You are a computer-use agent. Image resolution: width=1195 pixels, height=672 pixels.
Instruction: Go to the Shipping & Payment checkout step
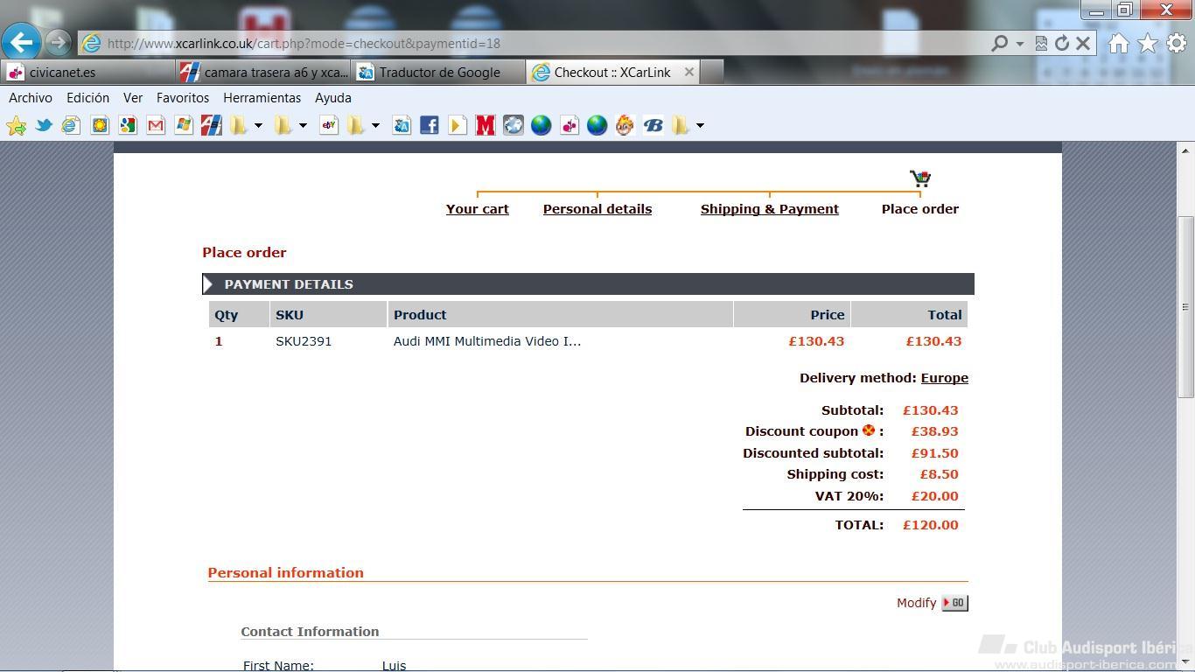[x=770, y=209]
